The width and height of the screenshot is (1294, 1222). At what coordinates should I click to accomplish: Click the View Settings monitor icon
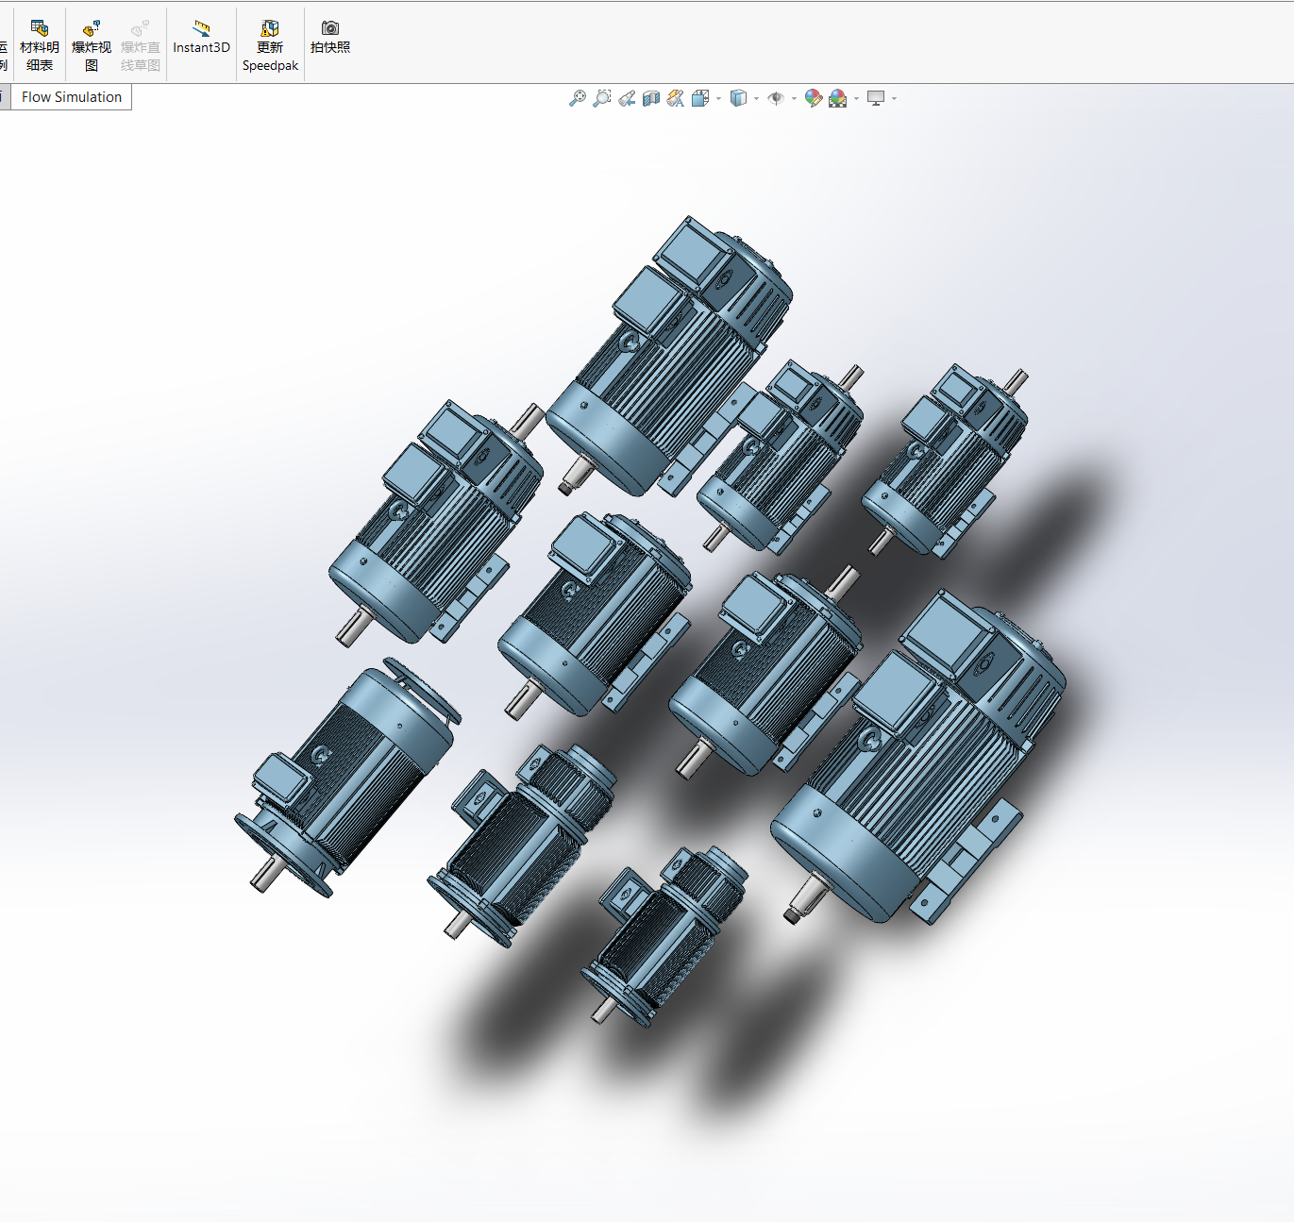click(876, 98)
